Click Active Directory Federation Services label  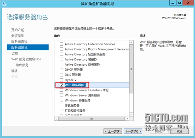click(90, 44)
